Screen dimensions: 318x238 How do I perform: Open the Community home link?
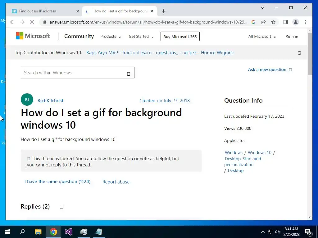[x=79, y=36]
